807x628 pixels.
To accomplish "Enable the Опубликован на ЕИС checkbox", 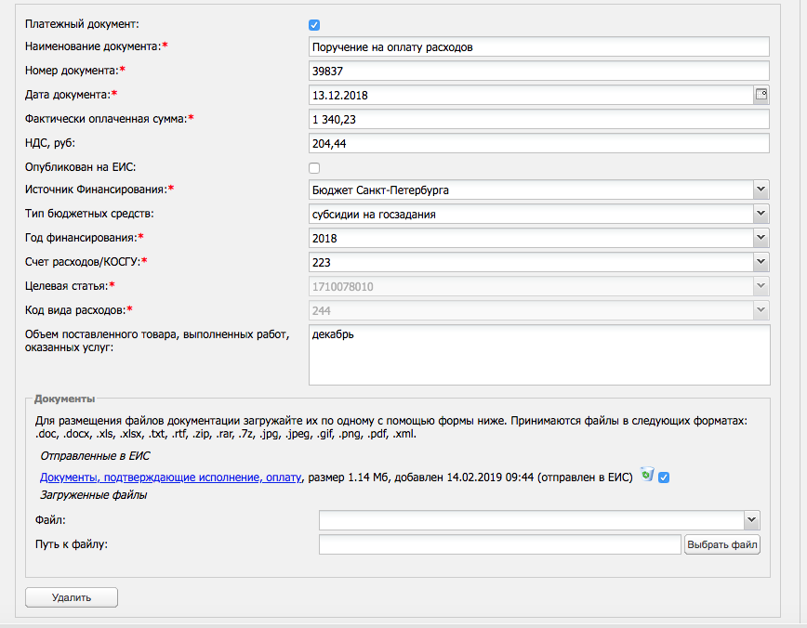I will (x=314, y=167).
